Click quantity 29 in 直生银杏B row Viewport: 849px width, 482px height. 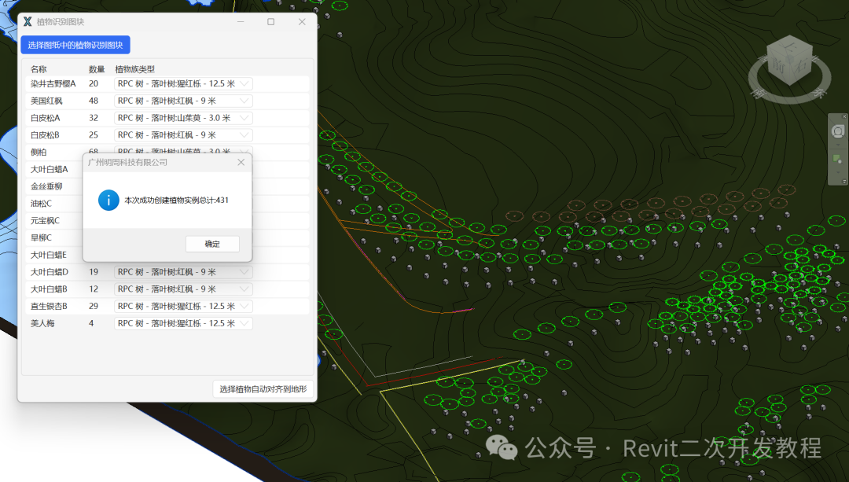(x=94, y=306)
